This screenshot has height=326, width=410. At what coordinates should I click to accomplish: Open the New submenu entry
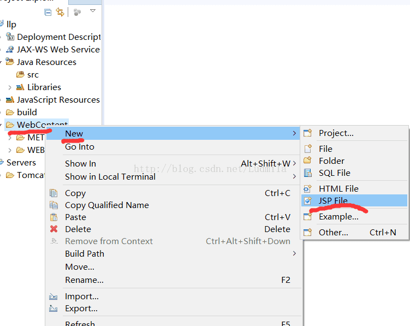coord(173,133)
